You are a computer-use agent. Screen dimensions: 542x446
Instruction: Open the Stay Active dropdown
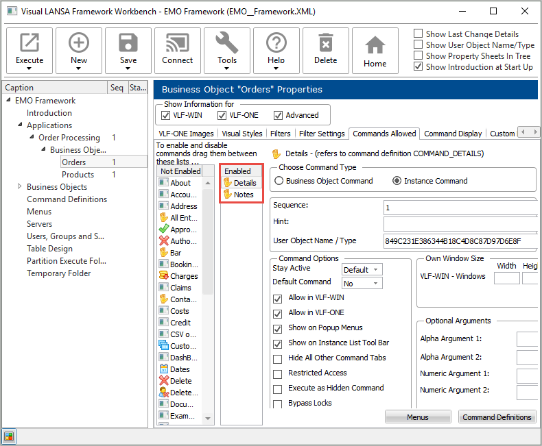click(x=362, y=270)
